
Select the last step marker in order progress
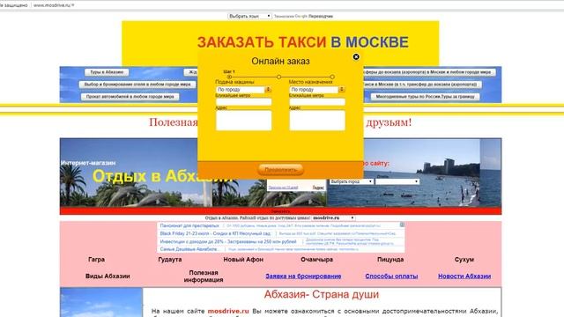click(332, 77)
